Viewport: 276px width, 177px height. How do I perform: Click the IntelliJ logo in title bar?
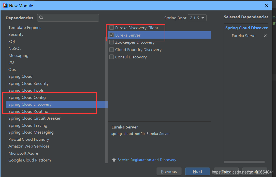pos(5,5)
